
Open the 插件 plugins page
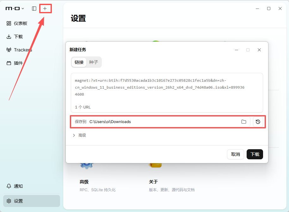point(32,63)
